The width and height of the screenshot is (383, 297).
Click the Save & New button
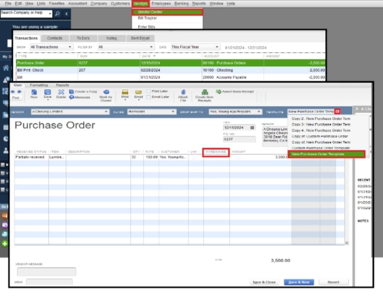[x=299, y=282]
